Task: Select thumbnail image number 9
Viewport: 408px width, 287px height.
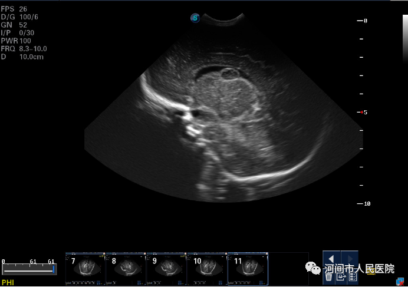Action: (166, 268)
